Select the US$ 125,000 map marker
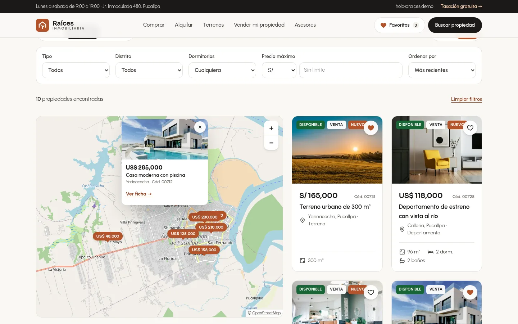The height and width of the screenshot is (324, 518). (183, 234)
